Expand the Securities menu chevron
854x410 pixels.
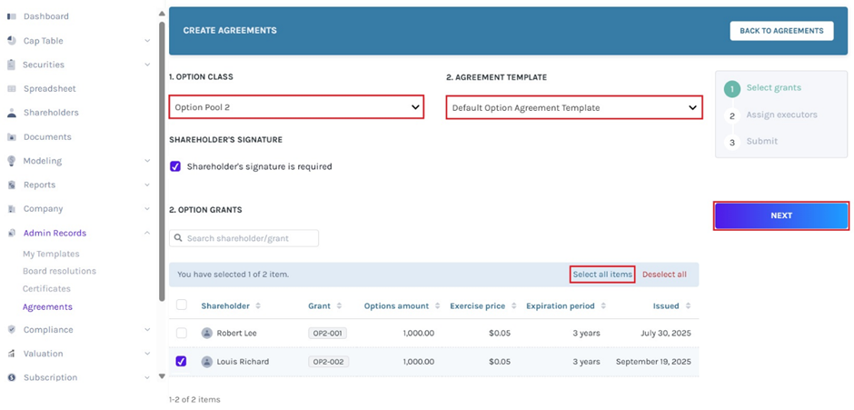(x=147, y=65)
